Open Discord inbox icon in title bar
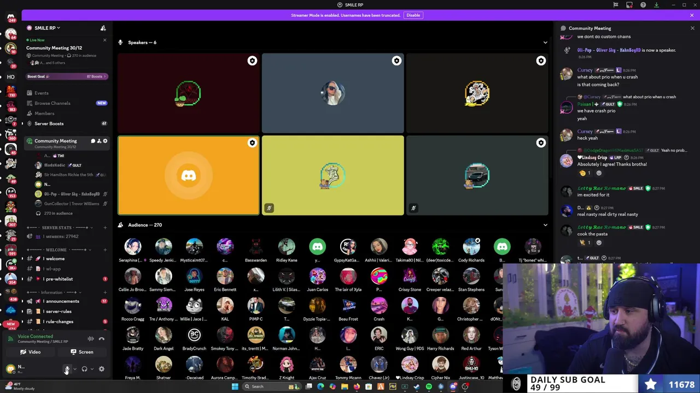 (x=629, y=5)
